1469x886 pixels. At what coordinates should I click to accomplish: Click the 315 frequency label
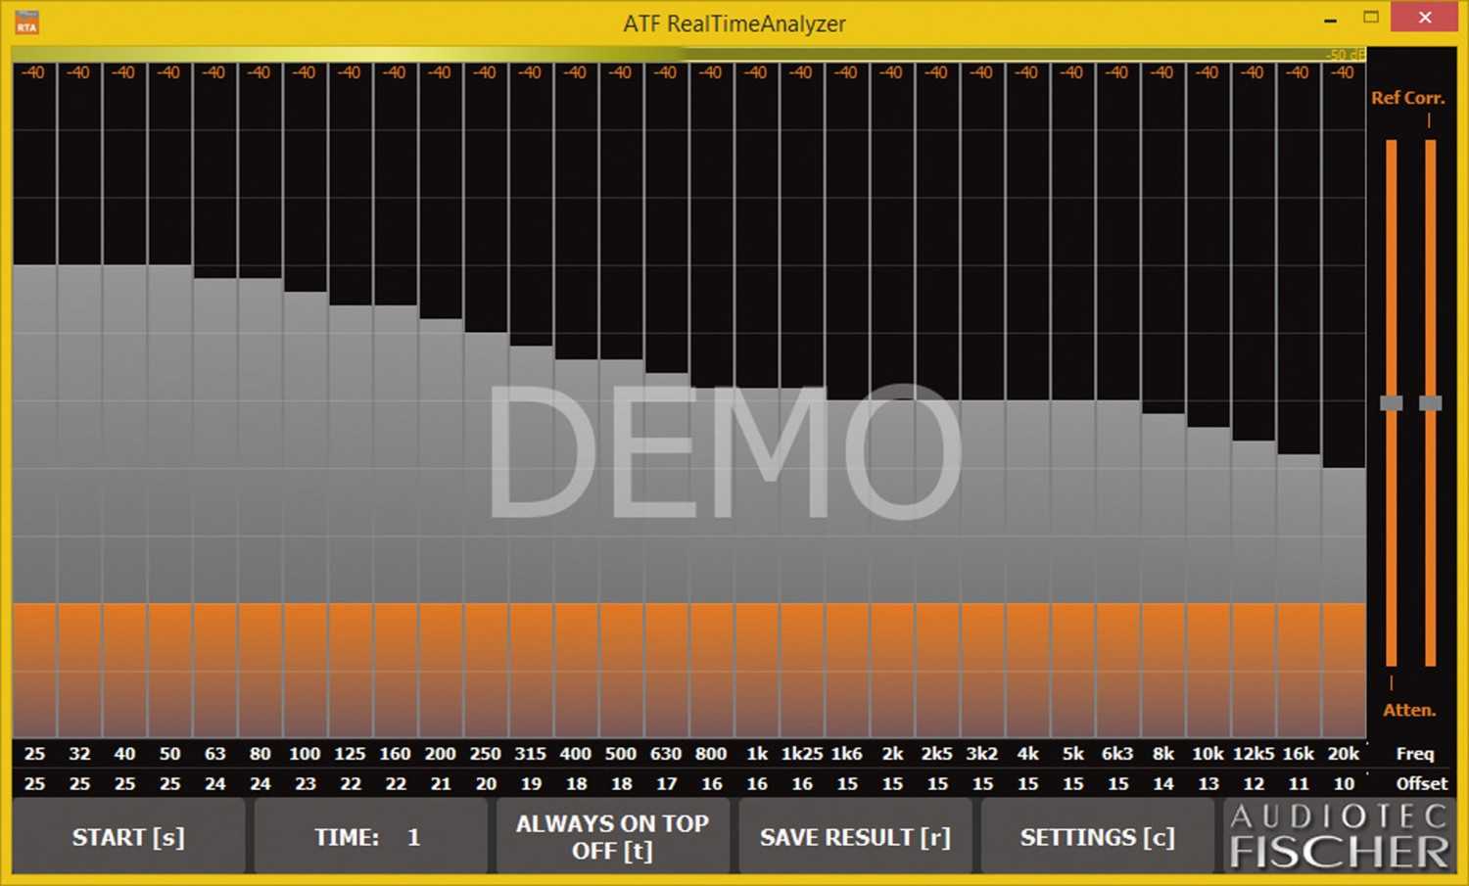[530, 754]
